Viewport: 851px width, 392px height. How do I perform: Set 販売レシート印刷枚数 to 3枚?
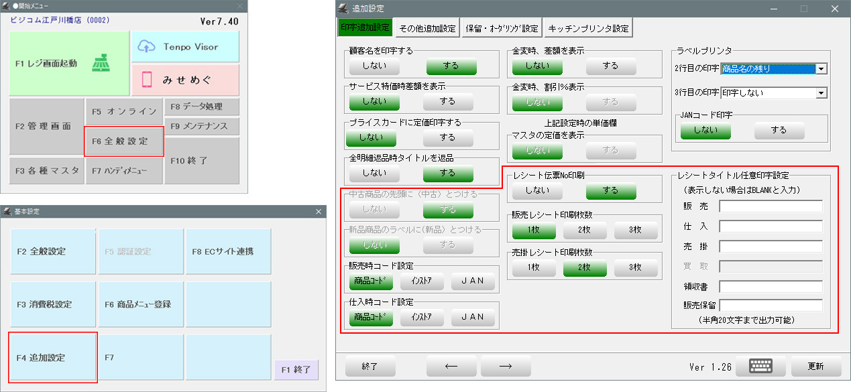click(x=634, y=228)
